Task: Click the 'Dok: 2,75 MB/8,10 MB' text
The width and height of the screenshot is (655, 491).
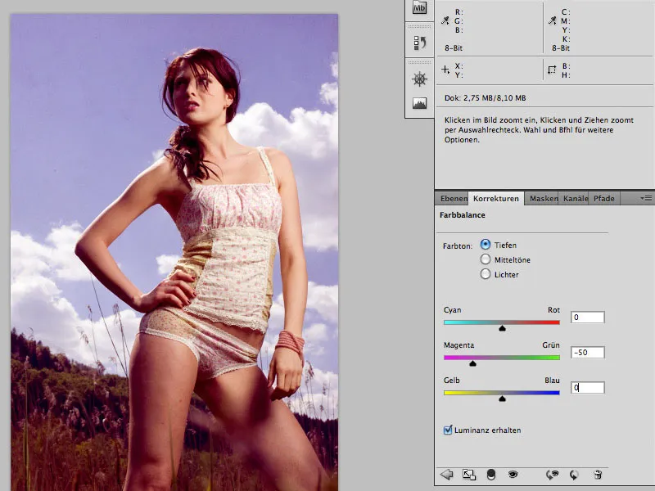Action: click(x=485, y=98)
